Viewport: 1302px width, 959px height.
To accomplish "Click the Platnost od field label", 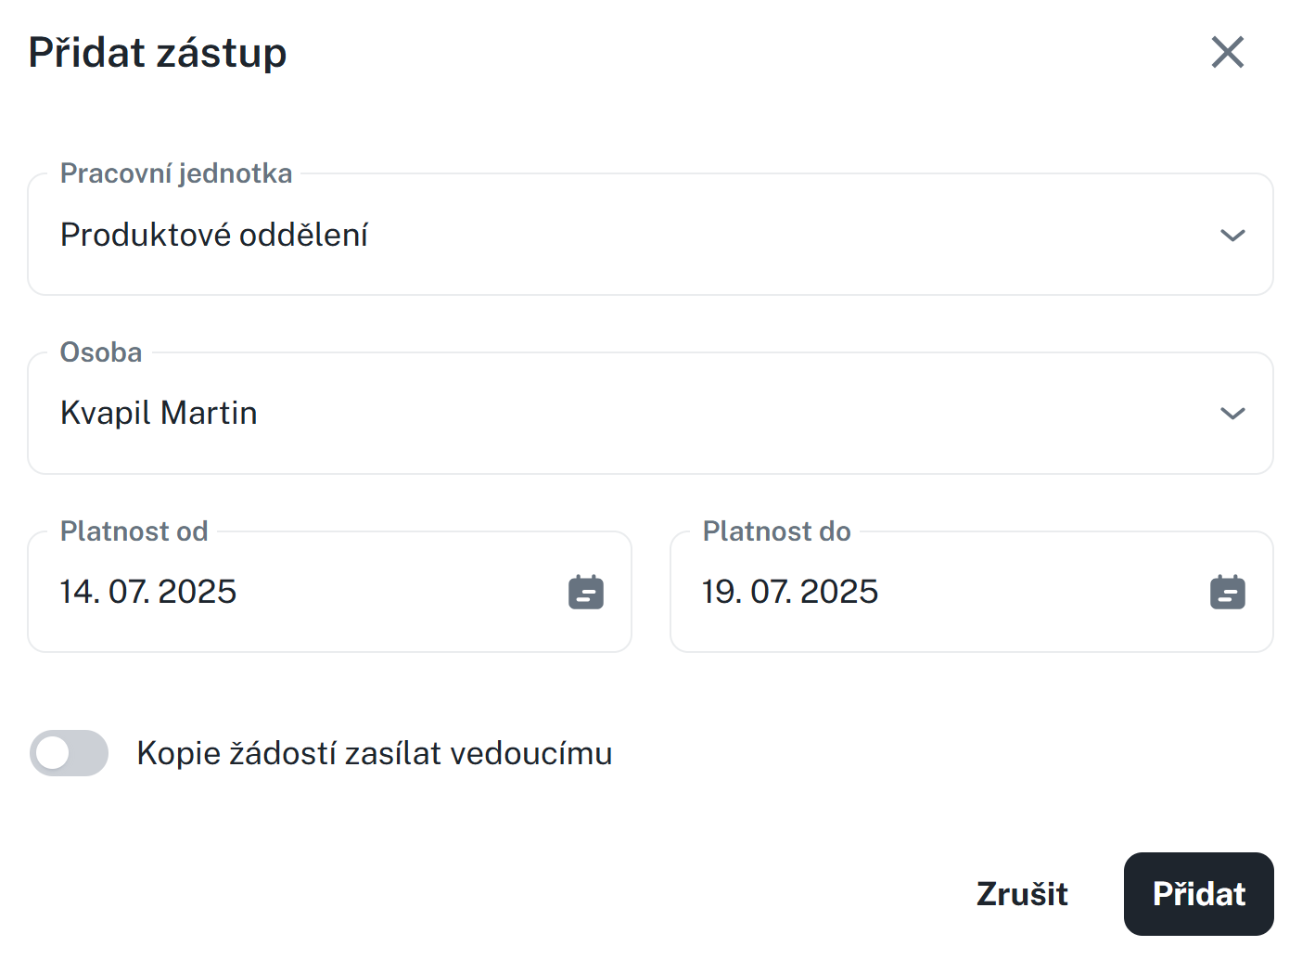I will click(134, 531).
